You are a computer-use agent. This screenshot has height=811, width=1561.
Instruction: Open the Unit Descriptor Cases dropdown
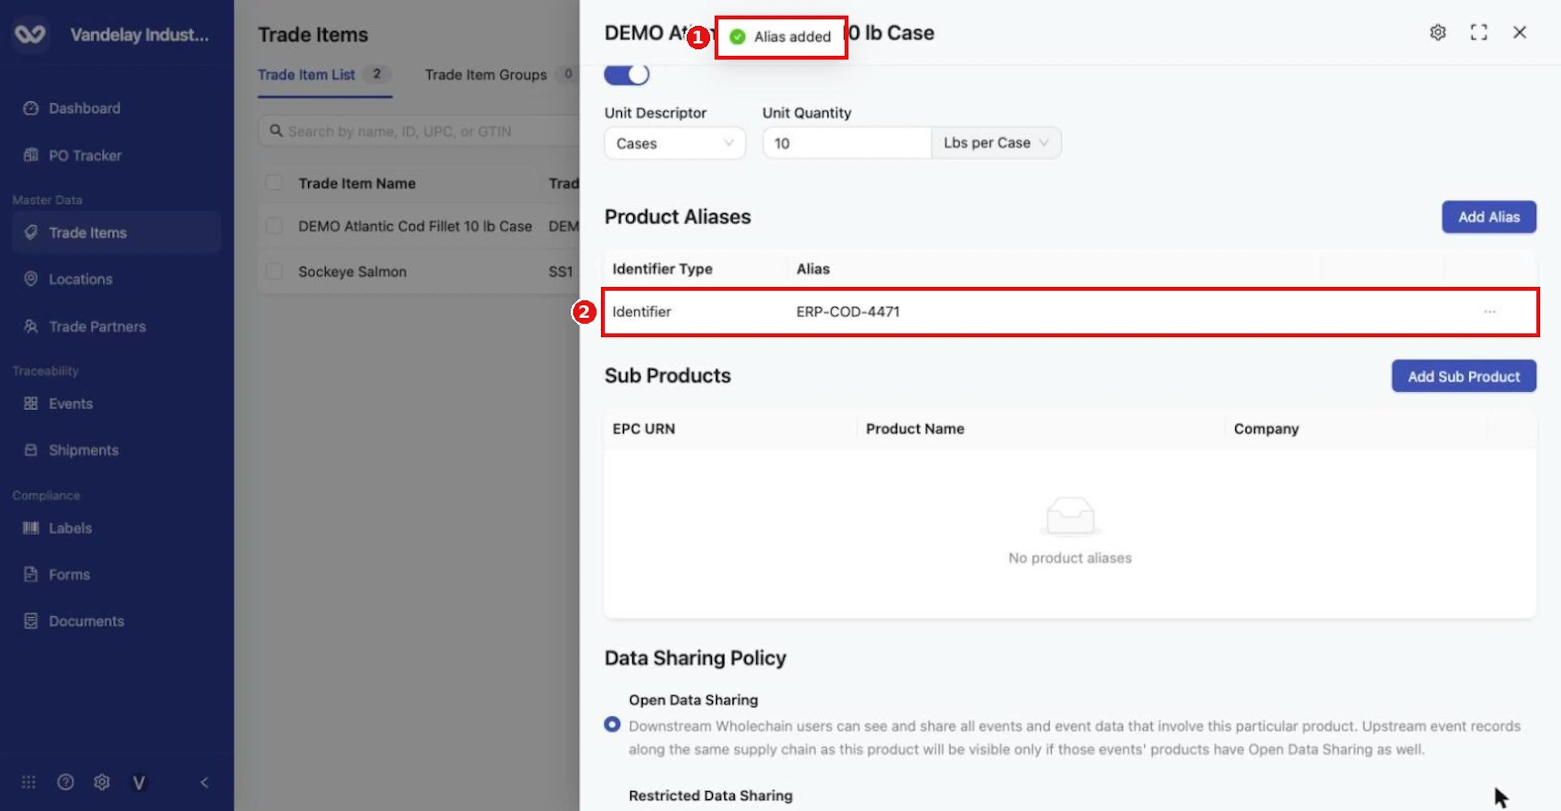674,143
